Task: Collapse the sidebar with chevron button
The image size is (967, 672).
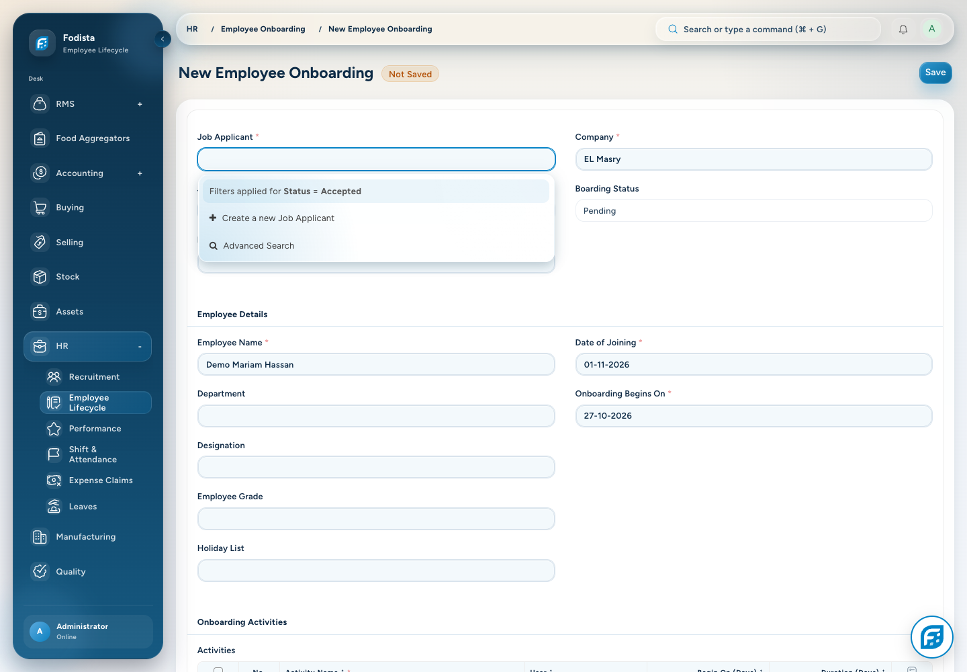Action: [x=163, y=39]
